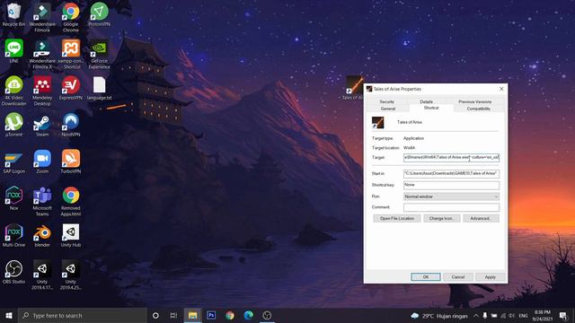This screenshot has height=323, width=575.
Task: Select the TurboVPN desktop icon
Action: coord(71,161)
